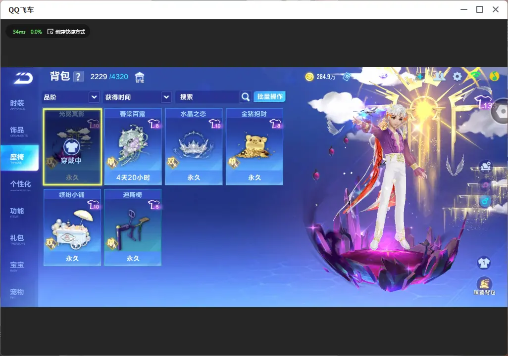Click the green Wi-Fi signal icon
508x356 pixels.
476,76
